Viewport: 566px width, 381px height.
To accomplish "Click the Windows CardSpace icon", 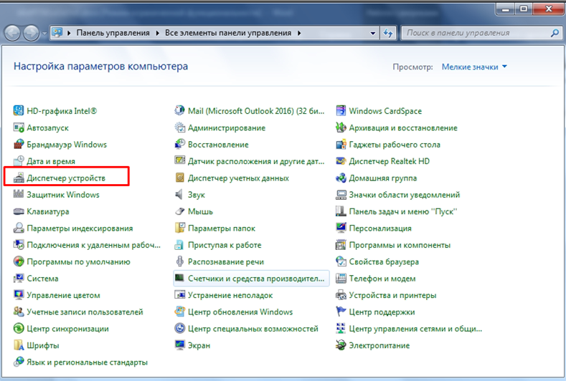I will (x=341, y=111).
